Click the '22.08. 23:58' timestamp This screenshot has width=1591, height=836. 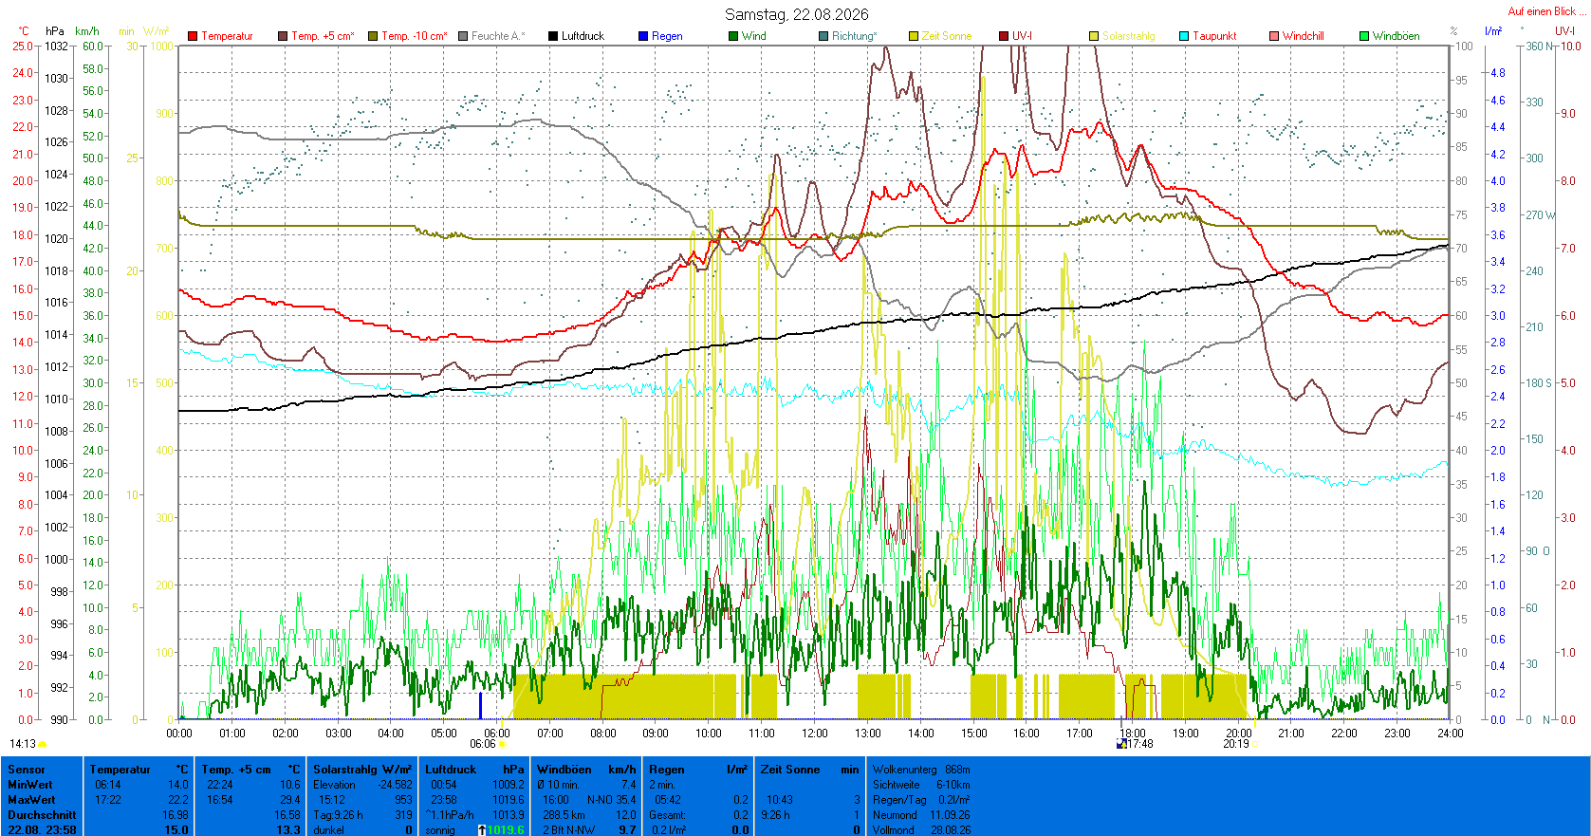pyautogui.click(x=42, y=830)
